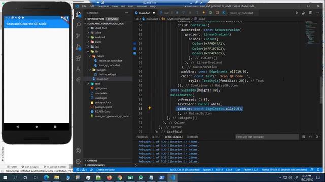Viewport: 325px width, 182px height.
Task: Open the Run and Debug view
Action: pos(78,47)
